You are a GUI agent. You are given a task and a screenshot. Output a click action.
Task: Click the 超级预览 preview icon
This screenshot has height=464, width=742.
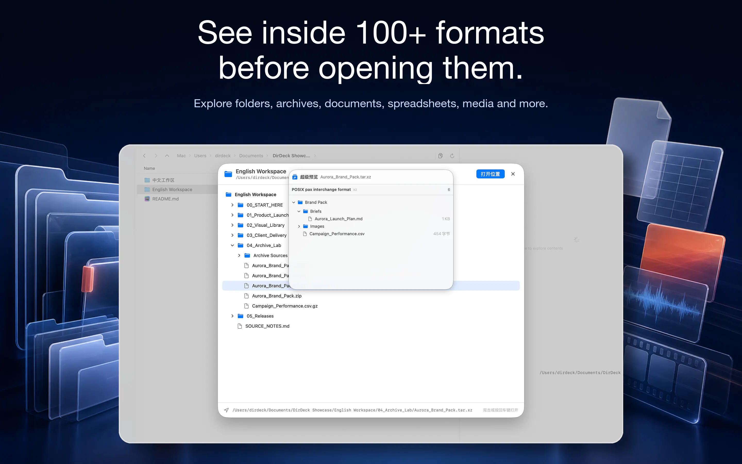pyautogui.click(x=295, y=177)
